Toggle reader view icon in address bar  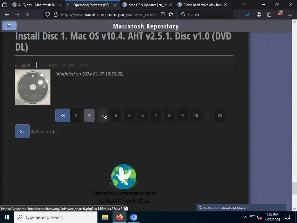(162, 15)
